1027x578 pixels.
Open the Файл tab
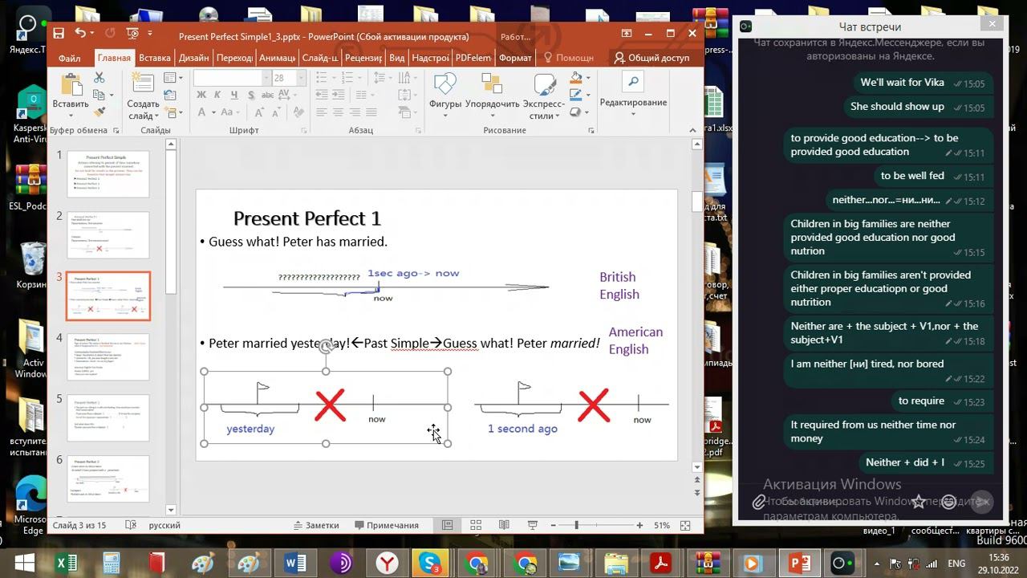click(x=70, y=58)
